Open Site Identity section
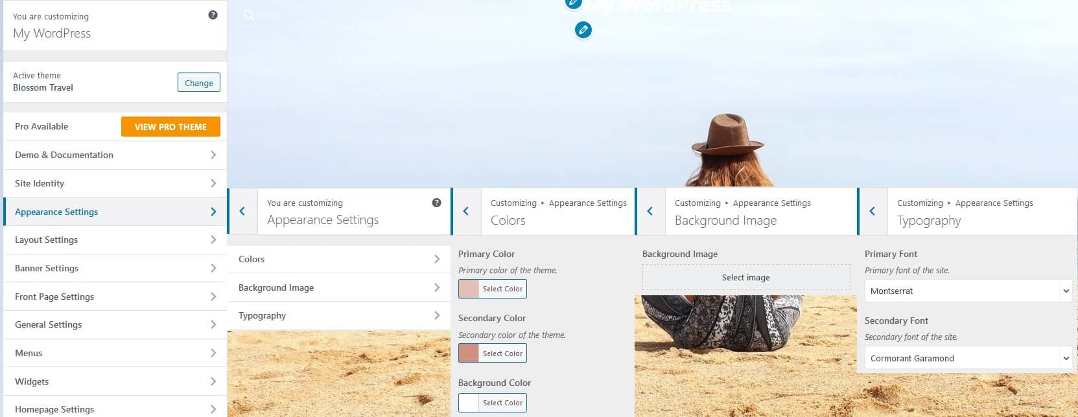 pos(115,183)
